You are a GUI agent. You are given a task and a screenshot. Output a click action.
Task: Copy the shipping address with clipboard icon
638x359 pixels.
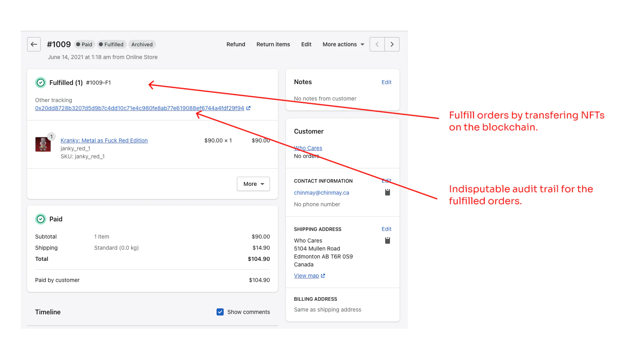(x=387, y=241)
